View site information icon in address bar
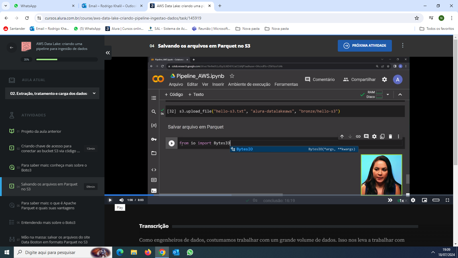This screenshot has width=458, height=258. pyautogui.click(x=39, y=18)
